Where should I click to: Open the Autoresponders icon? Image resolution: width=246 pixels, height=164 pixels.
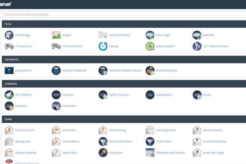[x=150, y=130]
